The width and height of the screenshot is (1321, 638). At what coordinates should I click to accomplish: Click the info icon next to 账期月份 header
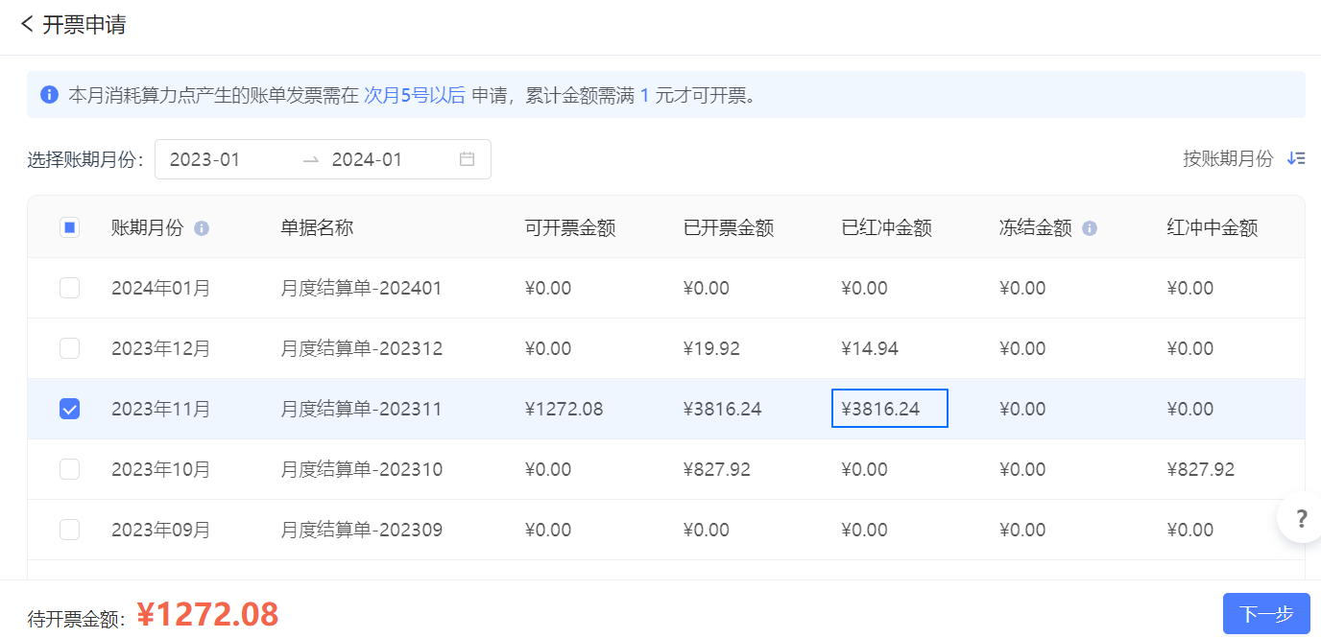pos(202,228)
